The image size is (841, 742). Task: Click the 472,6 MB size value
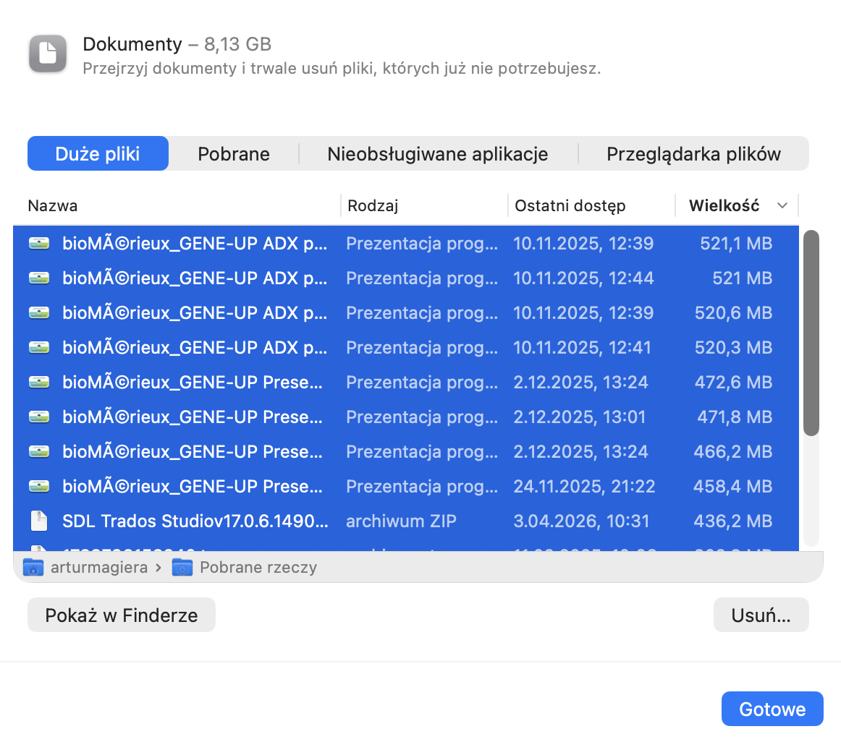[733, 383]
